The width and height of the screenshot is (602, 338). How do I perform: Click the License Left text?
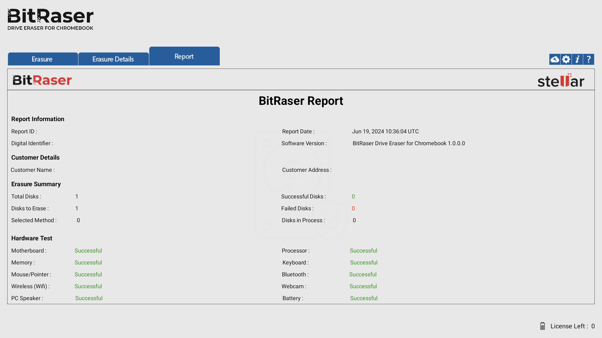point(573,326)
